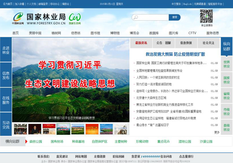The width and height of the screenshot is (233, 163).
Task: Open the 图片库 menu item
Action: tap(173, 33)
